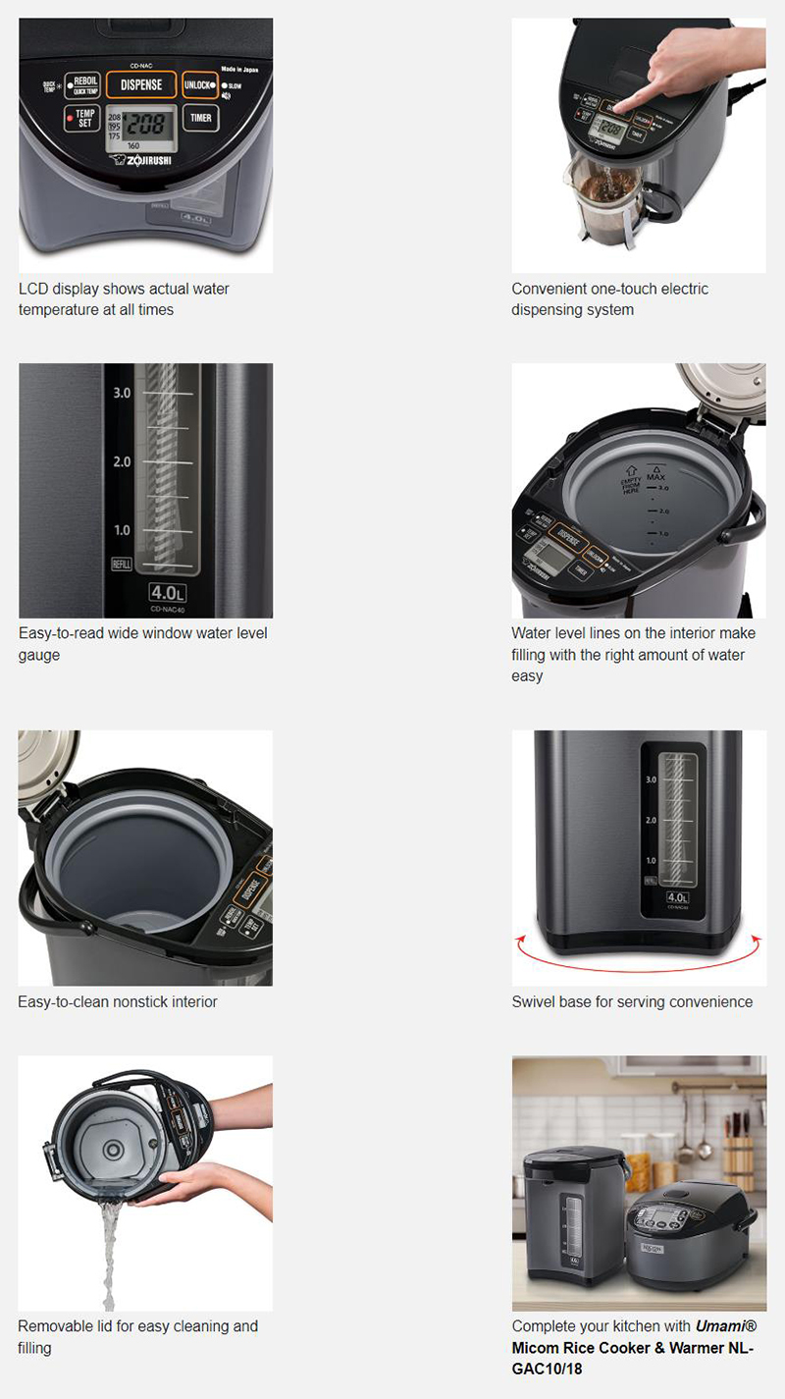Viewport: 785px width, 1399px height.
Task: Open the swivel base product image
Action: click(639, 858)
